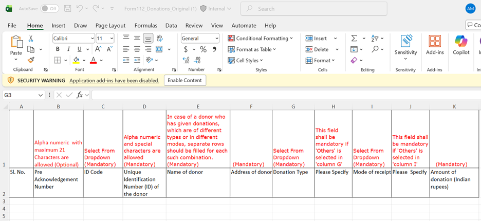
Task: Open the font size 11 dropdown
Action: click(112, 39)
